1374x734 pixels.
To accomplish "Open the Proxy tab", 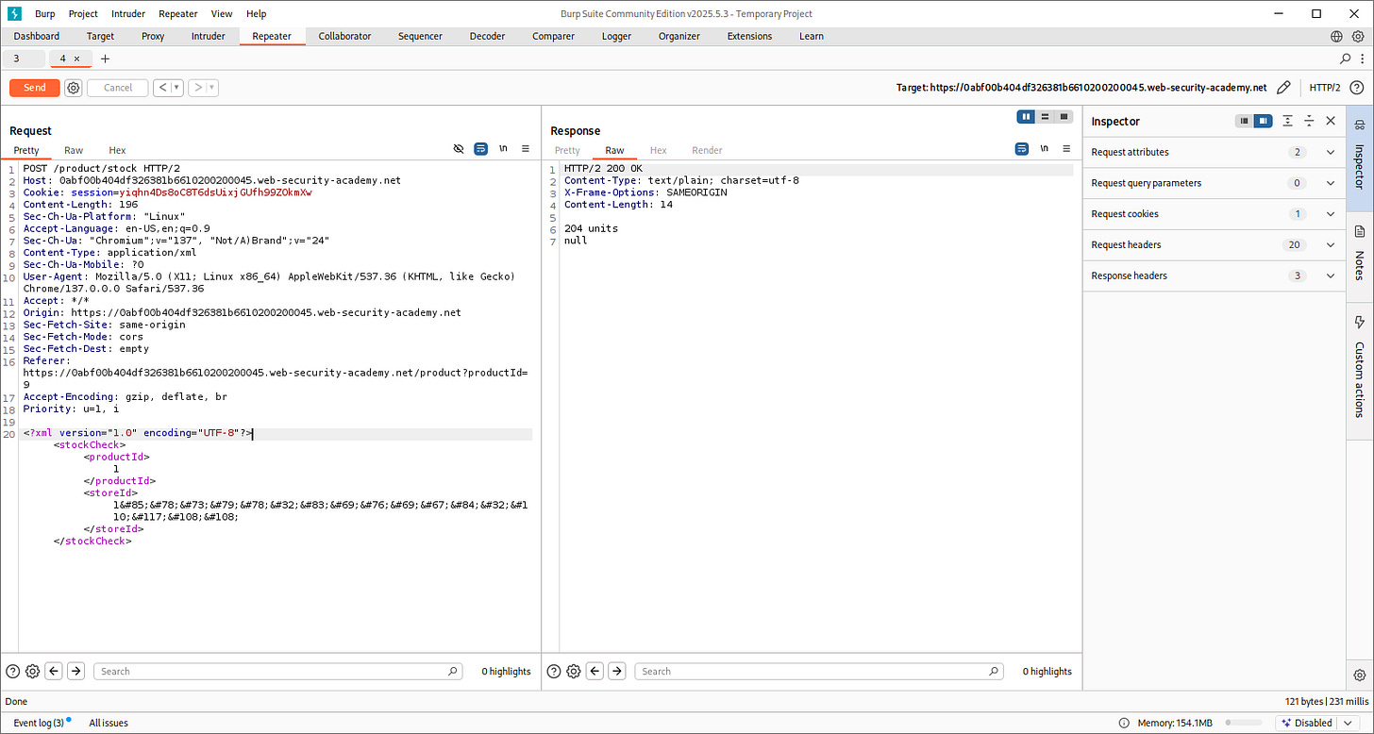I will (153, 36).
